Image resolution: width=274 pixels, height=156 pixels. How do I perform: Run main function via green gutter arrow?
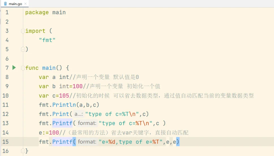pyautogui.click(x=14, y=67)
